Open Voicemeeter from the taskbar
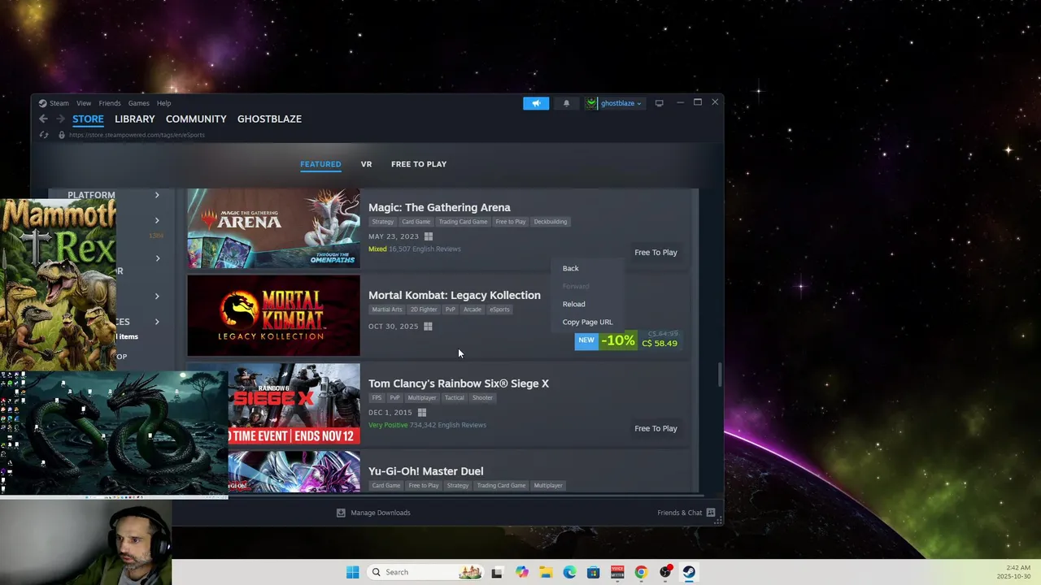 pos(617,572)
